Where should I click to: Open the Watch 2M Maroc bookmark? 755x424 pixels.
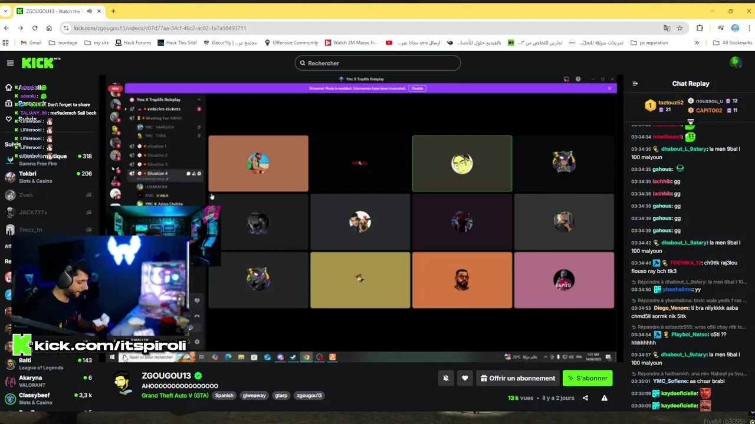pyautogui.click(x=351, y=42)
